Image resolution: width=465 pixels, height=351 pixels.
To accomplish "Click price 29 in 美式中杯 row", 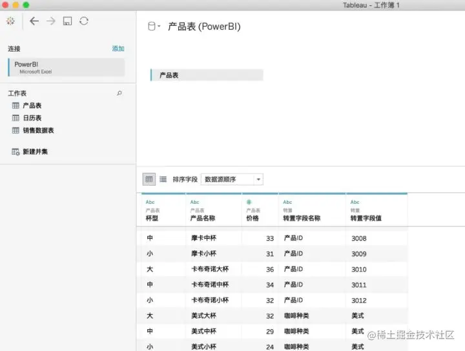I will (x=270, y=332).
